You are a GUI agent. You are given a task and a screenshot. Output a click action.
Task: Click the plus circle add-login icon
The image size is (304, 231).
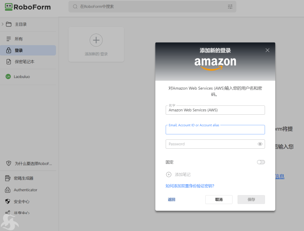96,40
